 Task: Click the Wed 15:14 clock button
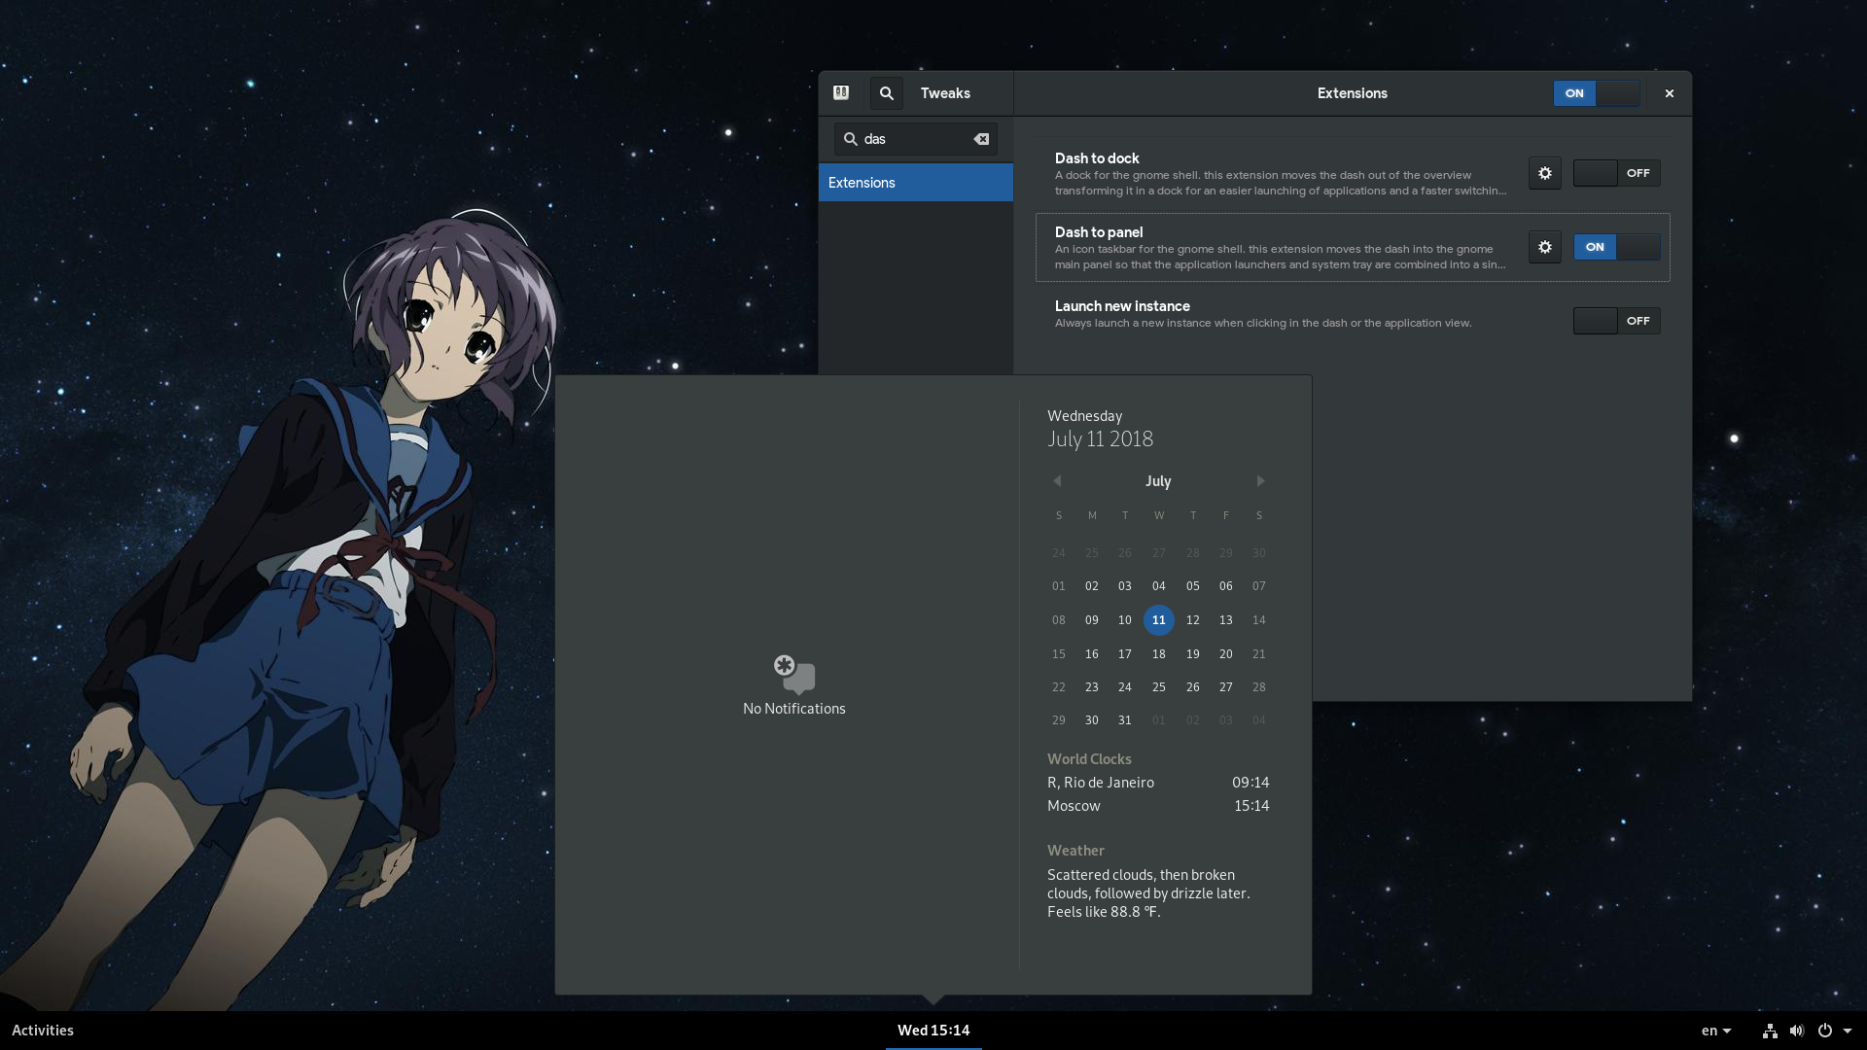click(x=933, y=1031)
